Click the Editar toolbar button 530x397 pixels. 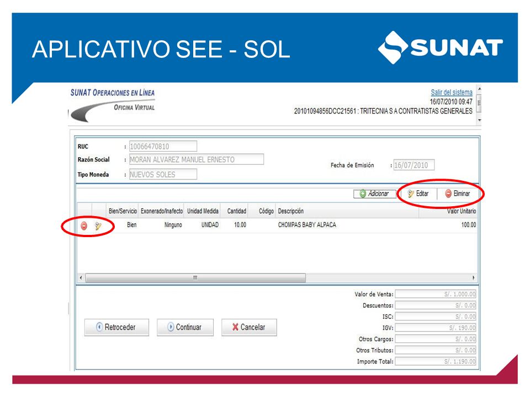click(418, 194)
